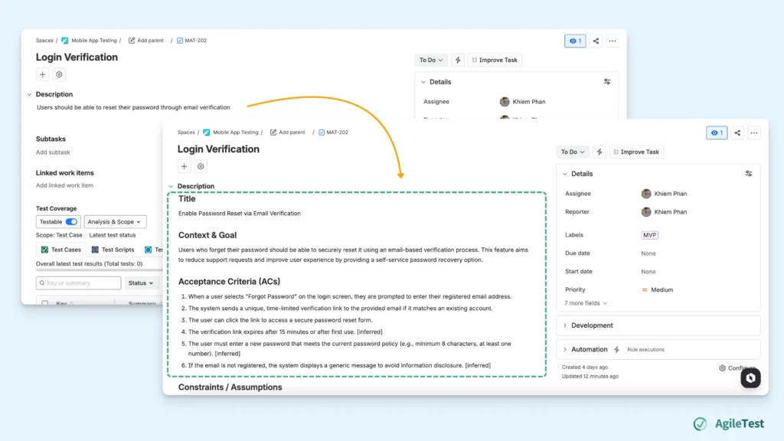Click Mobile App Testing project icon, back window
The height and width of the screenshot is (441, 784).
tap(65, 41)
